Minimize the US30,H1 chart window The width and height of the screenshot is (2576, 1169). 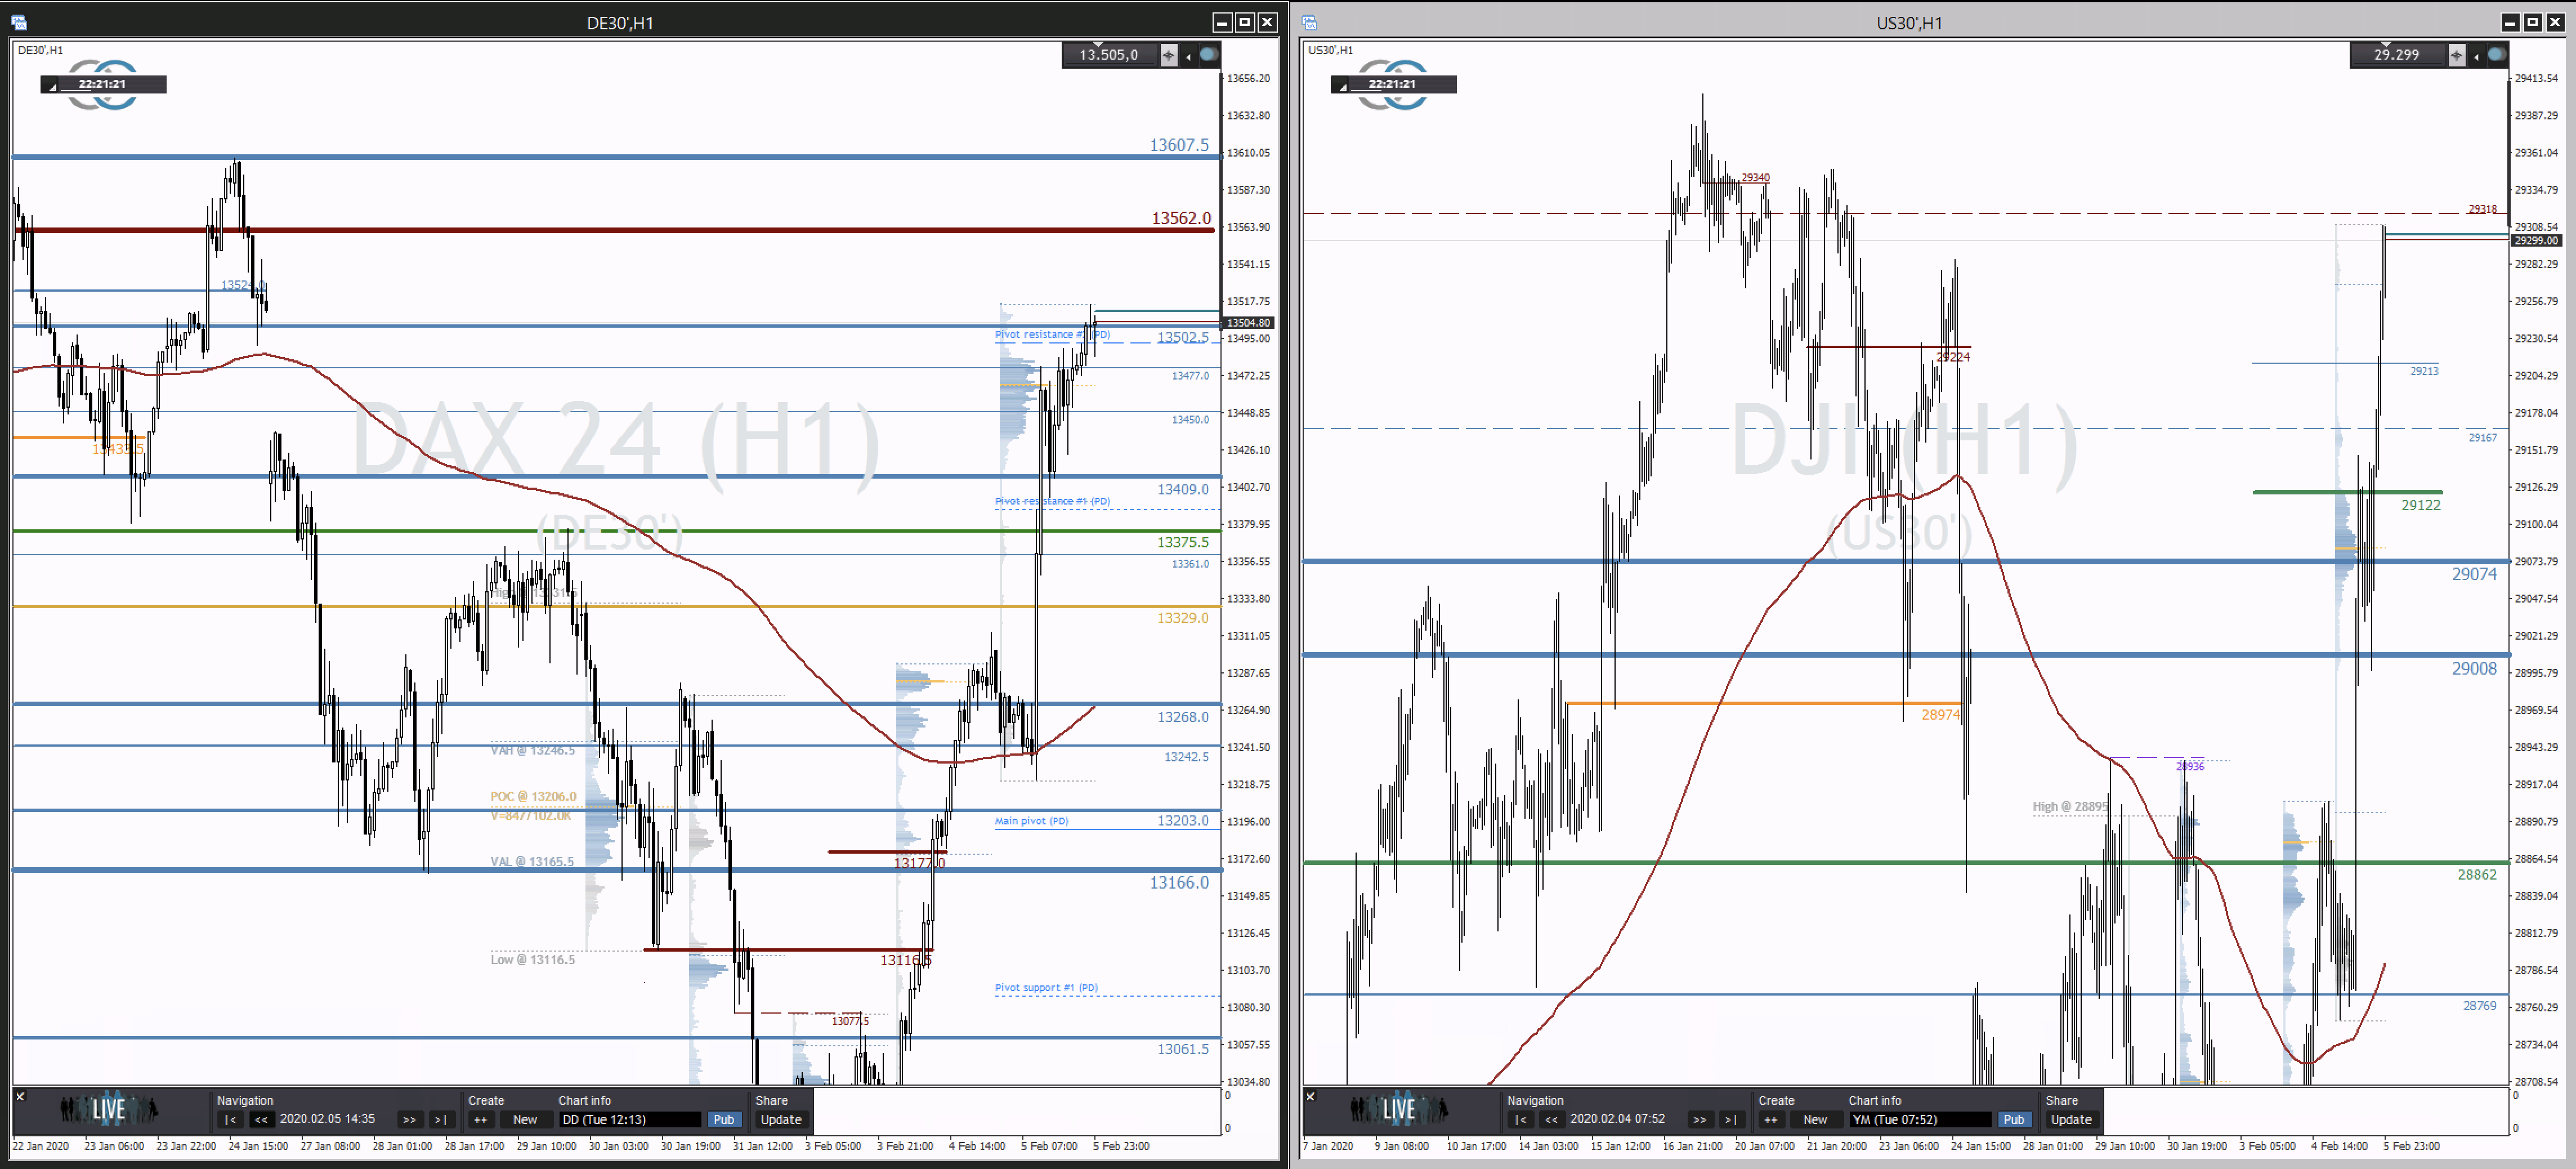(x=2510, y=22)
